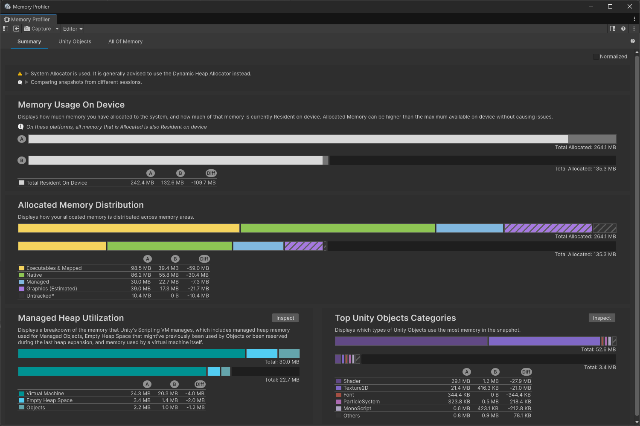Click the scrollbar down arrow at bottom

point(637,423)
